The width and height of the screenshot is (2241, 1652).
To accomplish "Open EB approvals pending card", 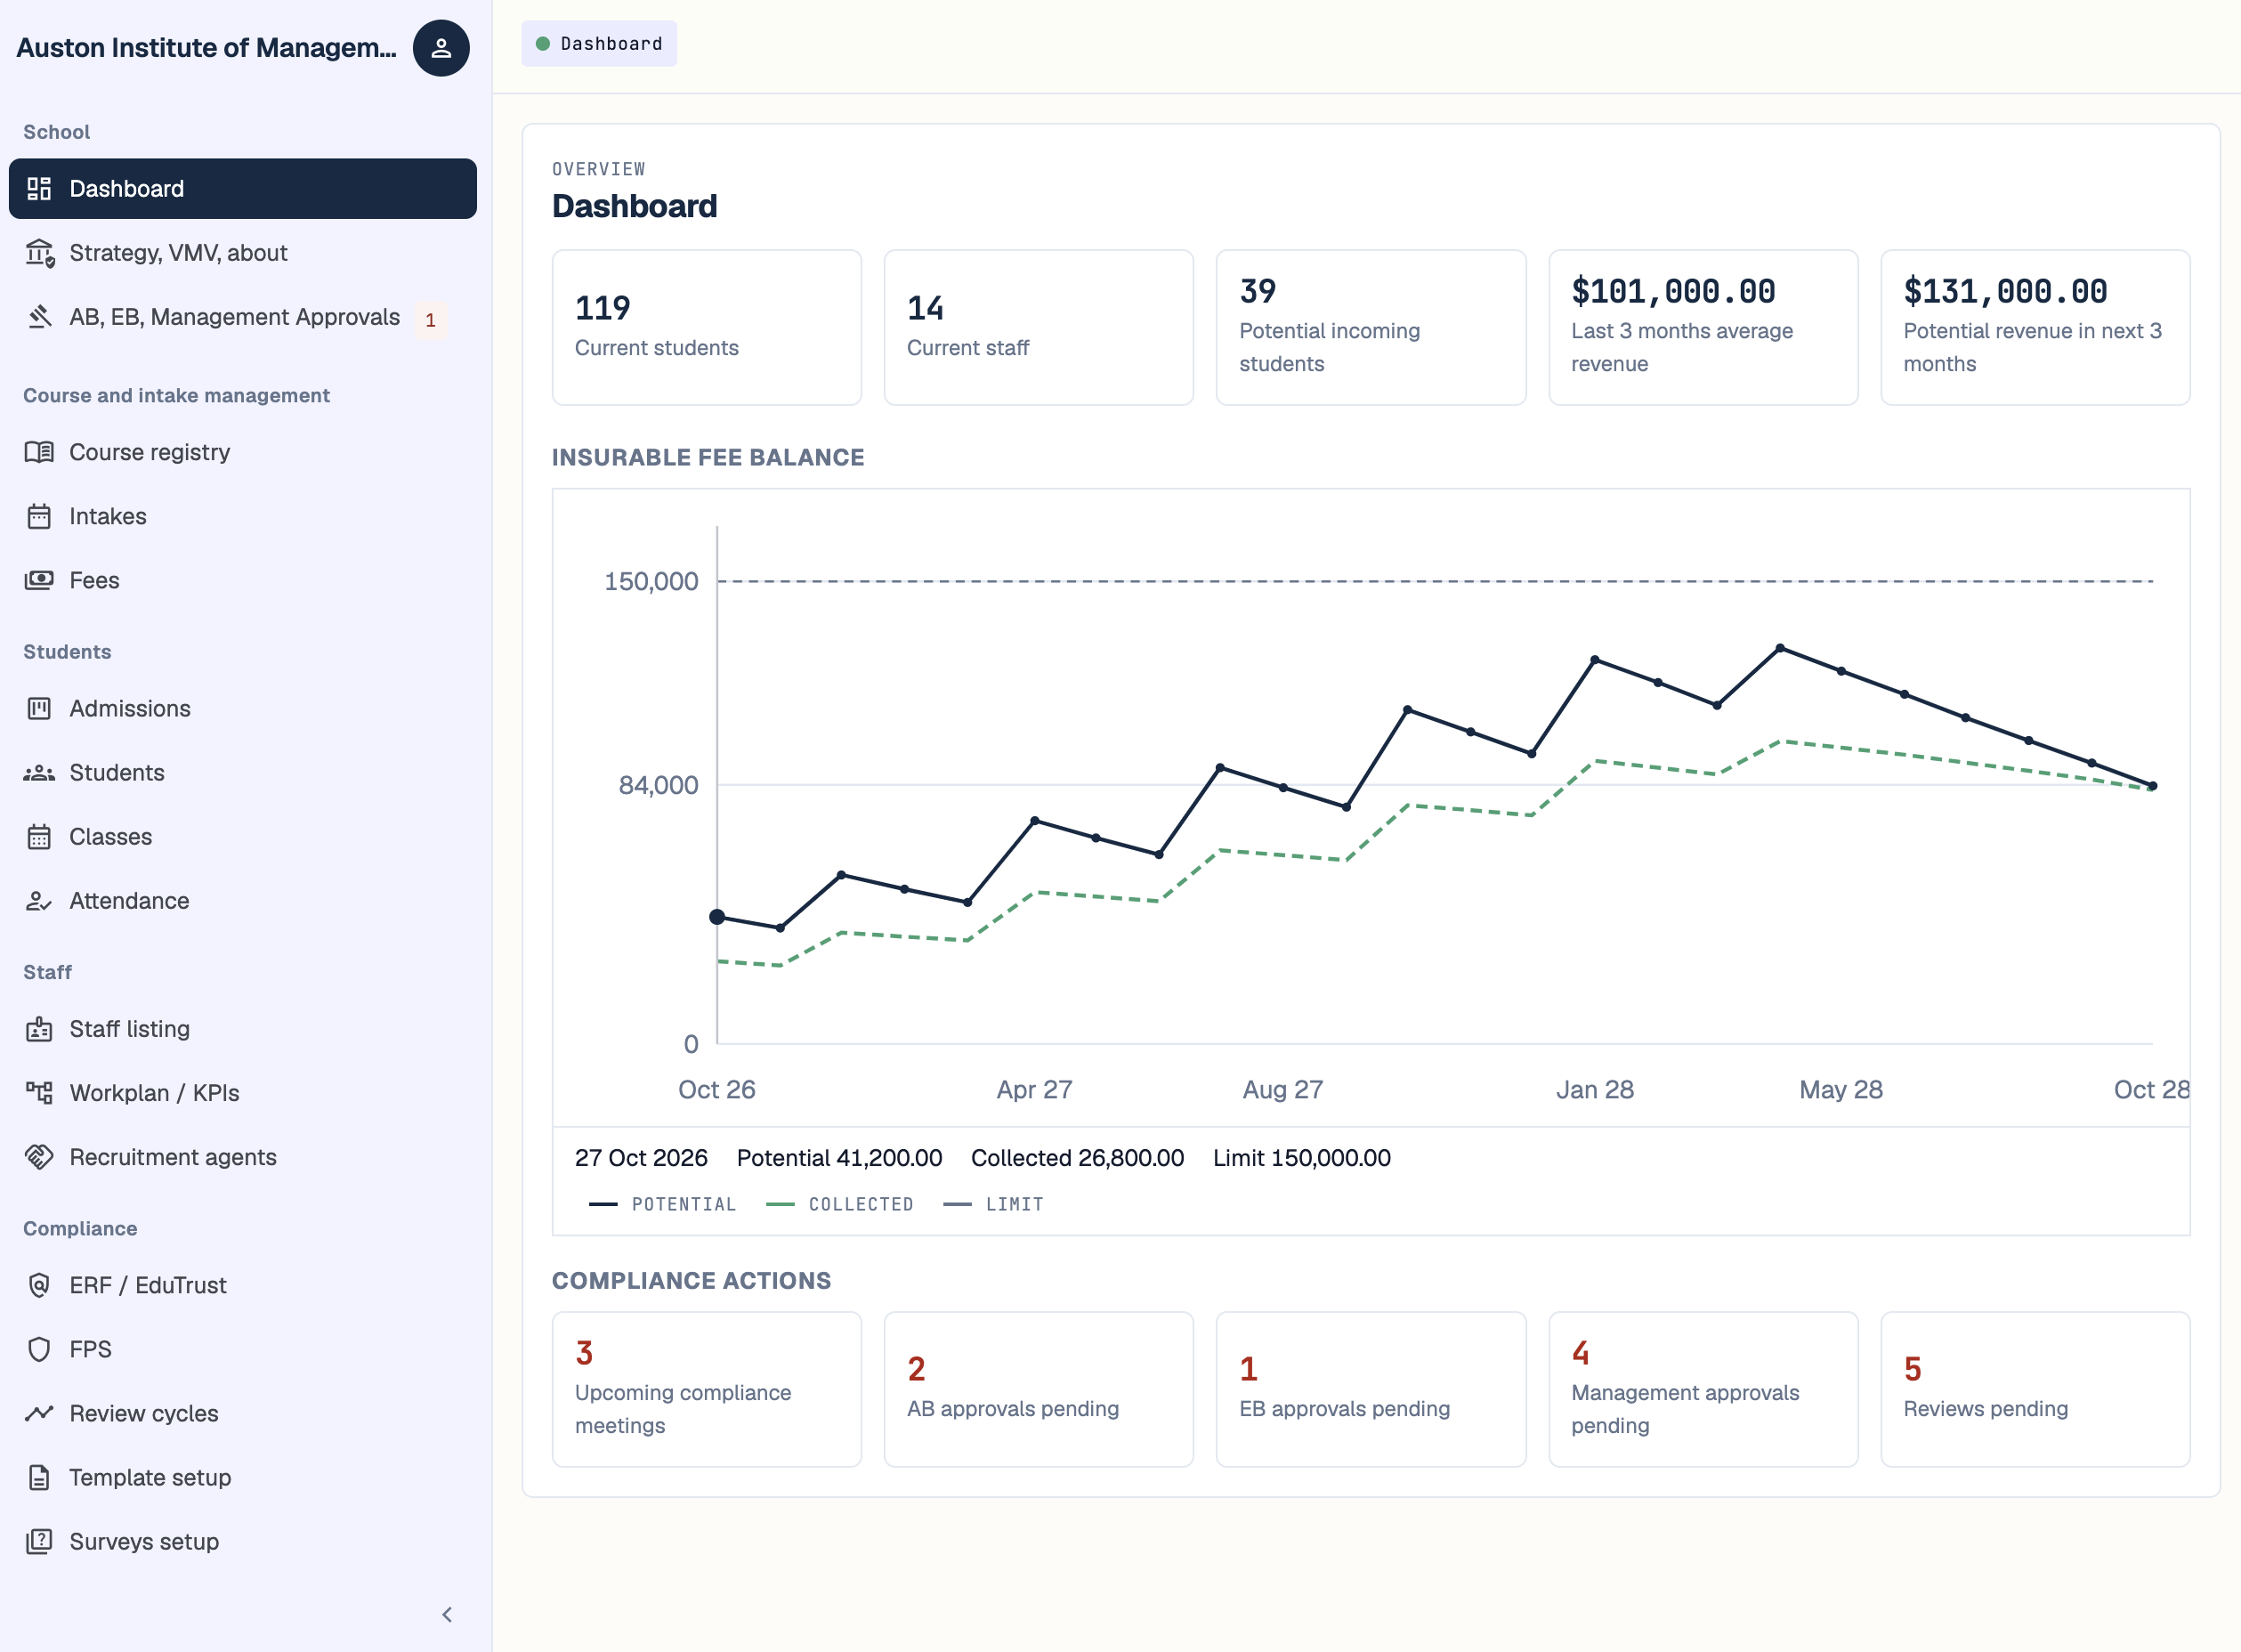I will pyautogui.click(x=1371, y=1389).
